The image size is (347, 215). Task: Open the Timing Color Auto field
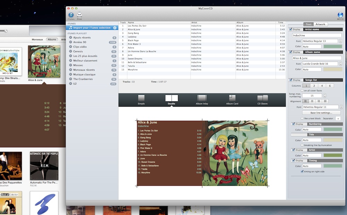coord(312,166)
